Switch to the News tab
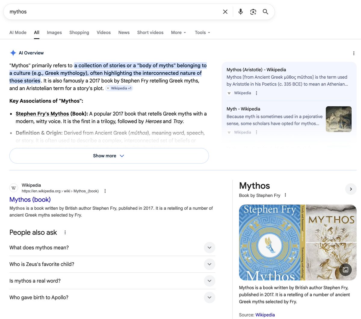 coord(124,32)
